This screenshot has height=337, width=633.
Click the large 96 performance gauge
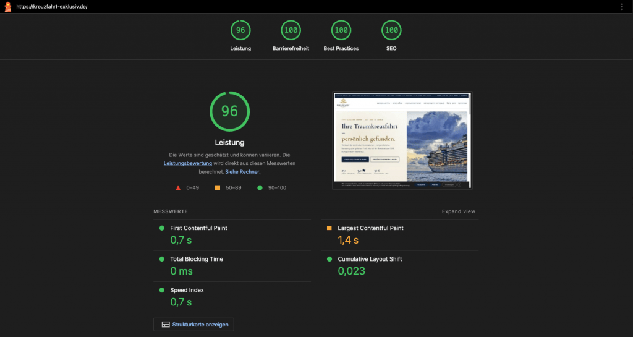click(x=229, y=111)
